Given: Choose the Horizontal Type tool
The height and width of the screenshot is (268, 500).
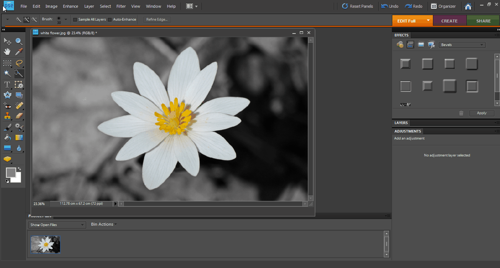Looking at the screenshot, I should point(7,85).
